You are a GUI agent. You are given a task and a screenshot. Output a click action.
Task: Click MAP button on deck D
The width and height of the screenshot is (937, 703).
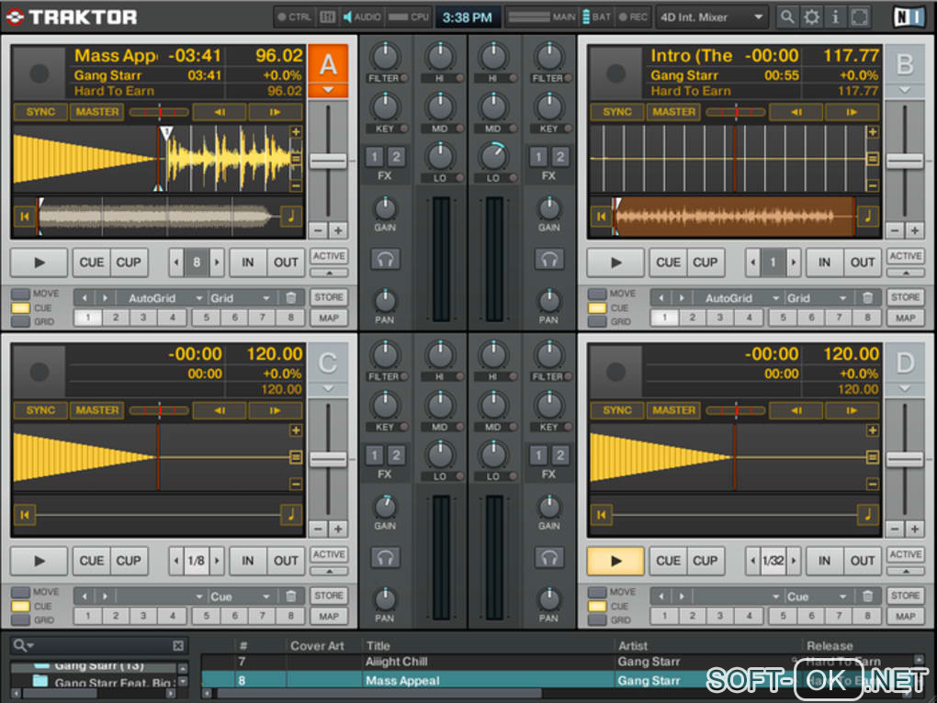coord(906,616)
